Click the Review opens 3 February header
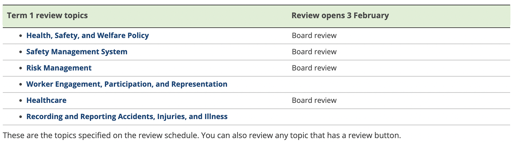Image resolution: width=523 pixels, height=142 pixels. (340, 16)
